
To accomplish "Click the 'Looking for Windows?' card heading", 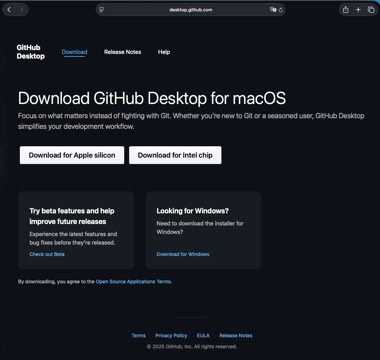I will click(x=192, y=211).
